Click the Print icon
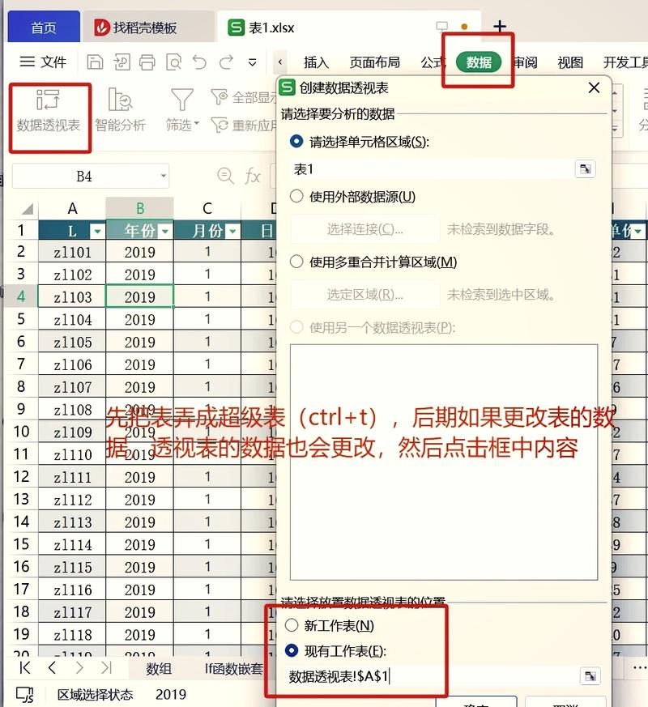Screen dimensions: 648x707 click(147, 62)
